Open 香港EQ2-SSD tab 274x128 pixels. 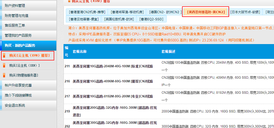(x=151, y=19)
